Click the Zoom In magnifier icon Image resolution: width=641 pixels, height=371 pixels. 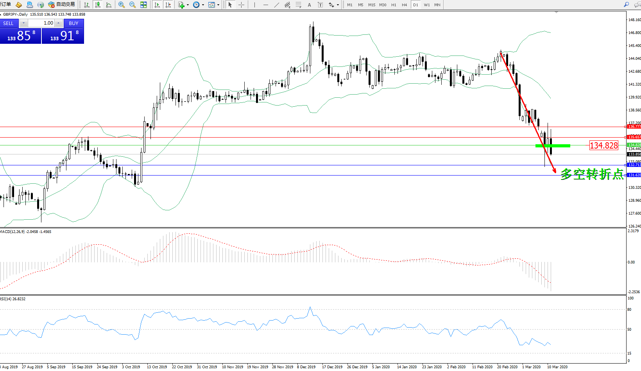click(x=122, y=5)
